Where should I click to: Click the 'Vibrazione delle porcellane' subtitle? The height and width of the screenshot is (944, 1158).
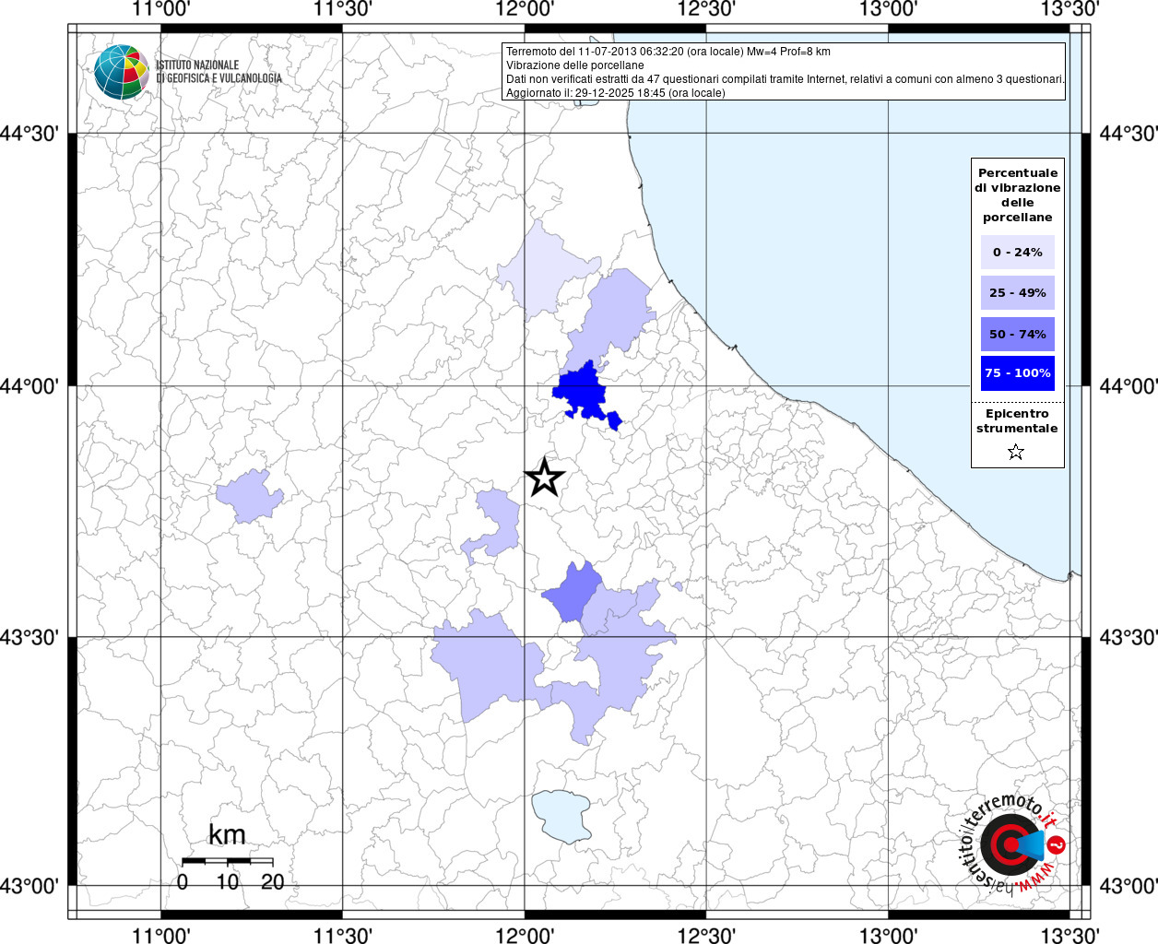point(575,65)
